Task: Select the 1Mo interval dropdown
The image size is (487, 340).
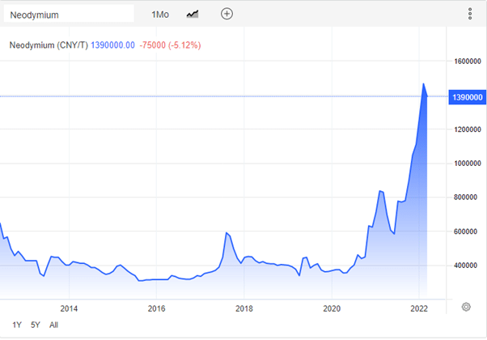Action: point(160,15)
